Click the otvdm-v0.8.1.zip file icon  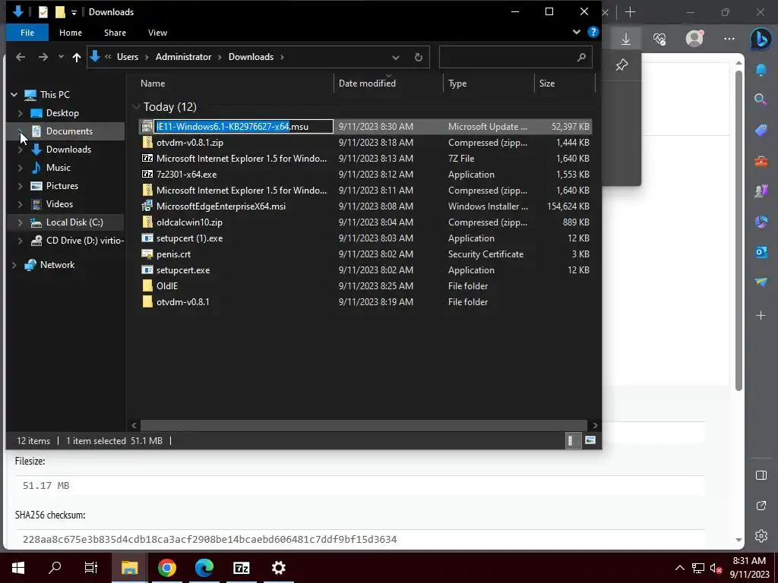click(147, 142)
